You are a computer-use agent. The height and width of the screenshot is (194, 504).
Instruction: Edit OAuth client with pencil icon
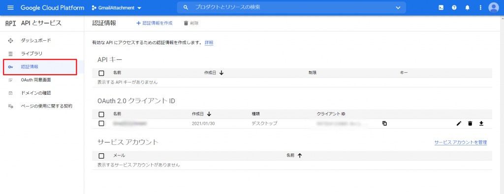pos(459,123)
